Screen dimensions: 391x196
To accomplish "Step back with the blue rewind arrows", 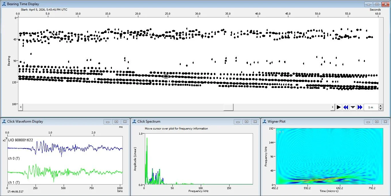I will click(x=346, y=107).
